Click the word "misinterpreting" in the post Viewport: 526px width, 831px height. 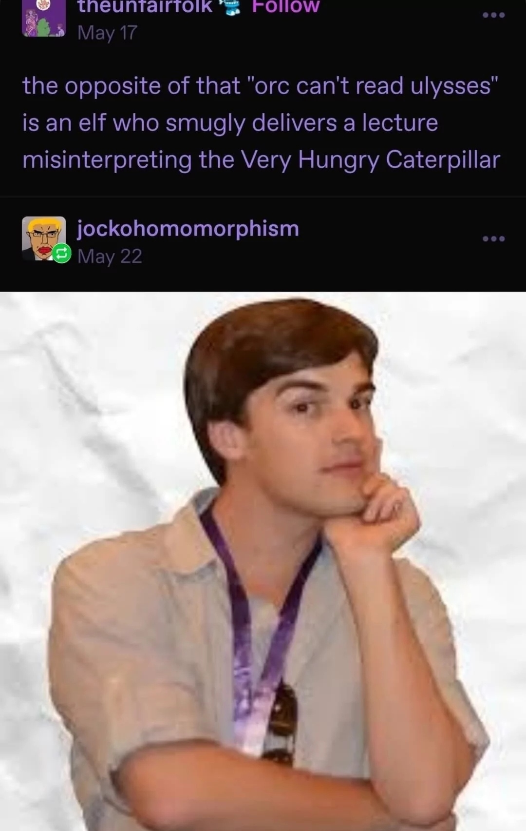coord(107,160)
